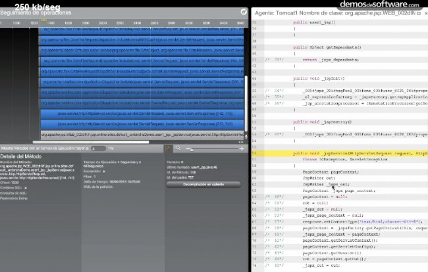Click the 'PageContext pageContext;' declaration line
The width and height of the screenshot is (428, 272).
point(331,172)
